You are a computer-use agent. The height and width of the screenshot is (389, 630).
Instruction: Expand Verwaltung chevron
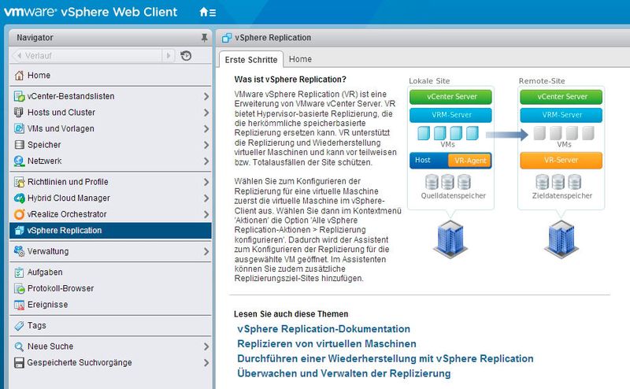206,251
